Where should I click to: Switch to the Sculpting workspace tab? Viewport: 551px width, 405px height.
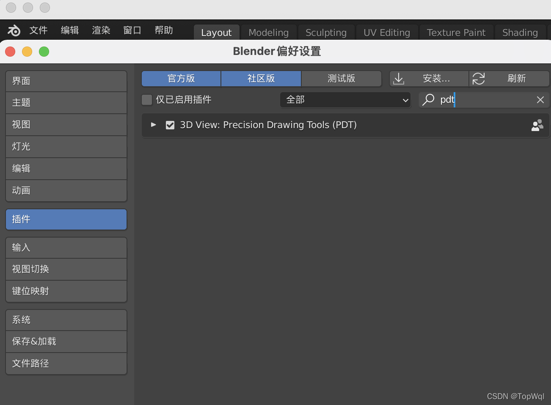coord(326,33)
